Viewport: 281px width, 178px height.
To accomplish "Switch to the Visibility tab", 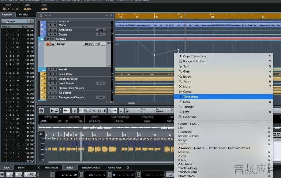I will pos(23,15).
